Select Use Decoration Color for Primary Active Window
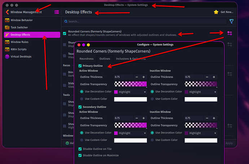 82,91
